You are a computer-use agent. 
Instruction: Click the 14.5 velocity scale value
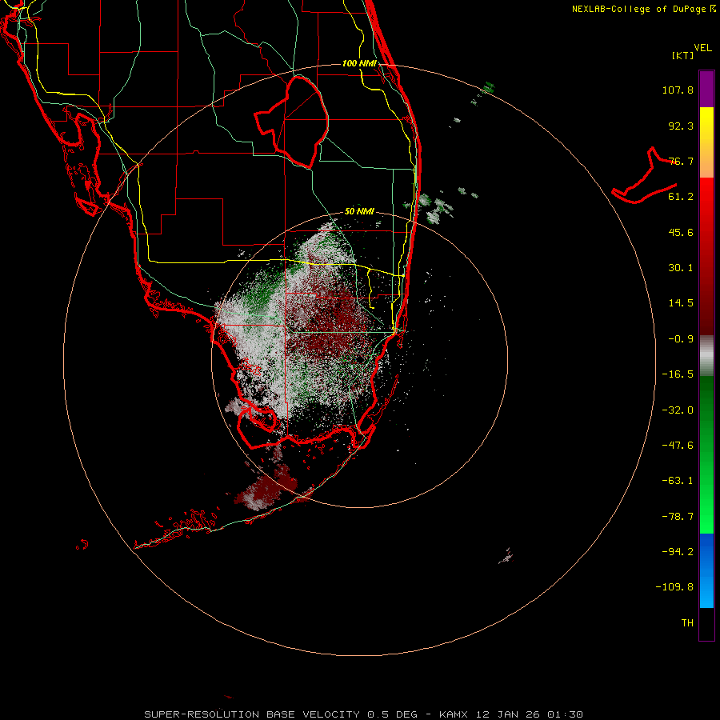tap(681, 303)
